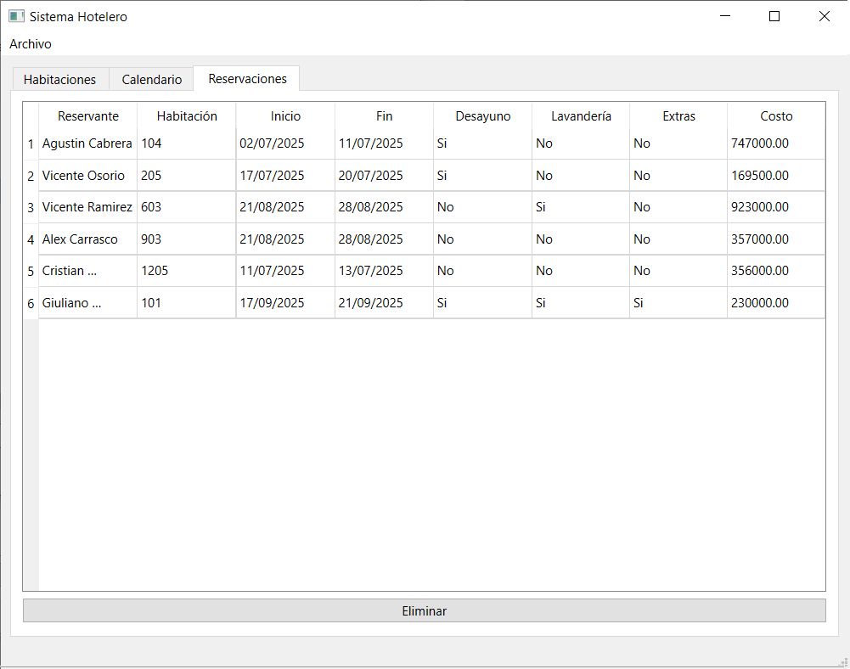The image size is (850, 669).
Task: Click room number 104 cell
Action: [187, 143]
